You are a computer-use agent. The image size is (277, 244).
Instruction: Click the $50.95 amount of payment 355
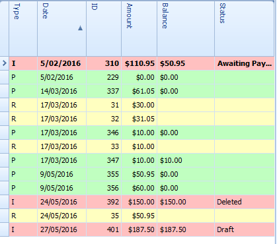tap(139, 174)
